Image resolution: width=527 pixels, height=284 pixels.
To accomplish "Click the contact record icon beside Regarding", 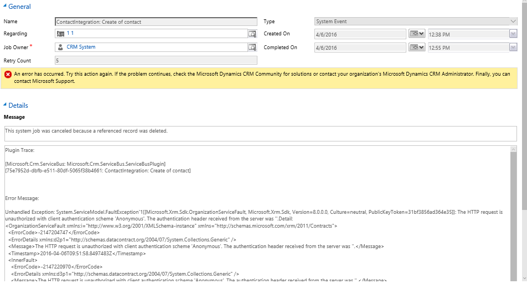I will point(60,34).
